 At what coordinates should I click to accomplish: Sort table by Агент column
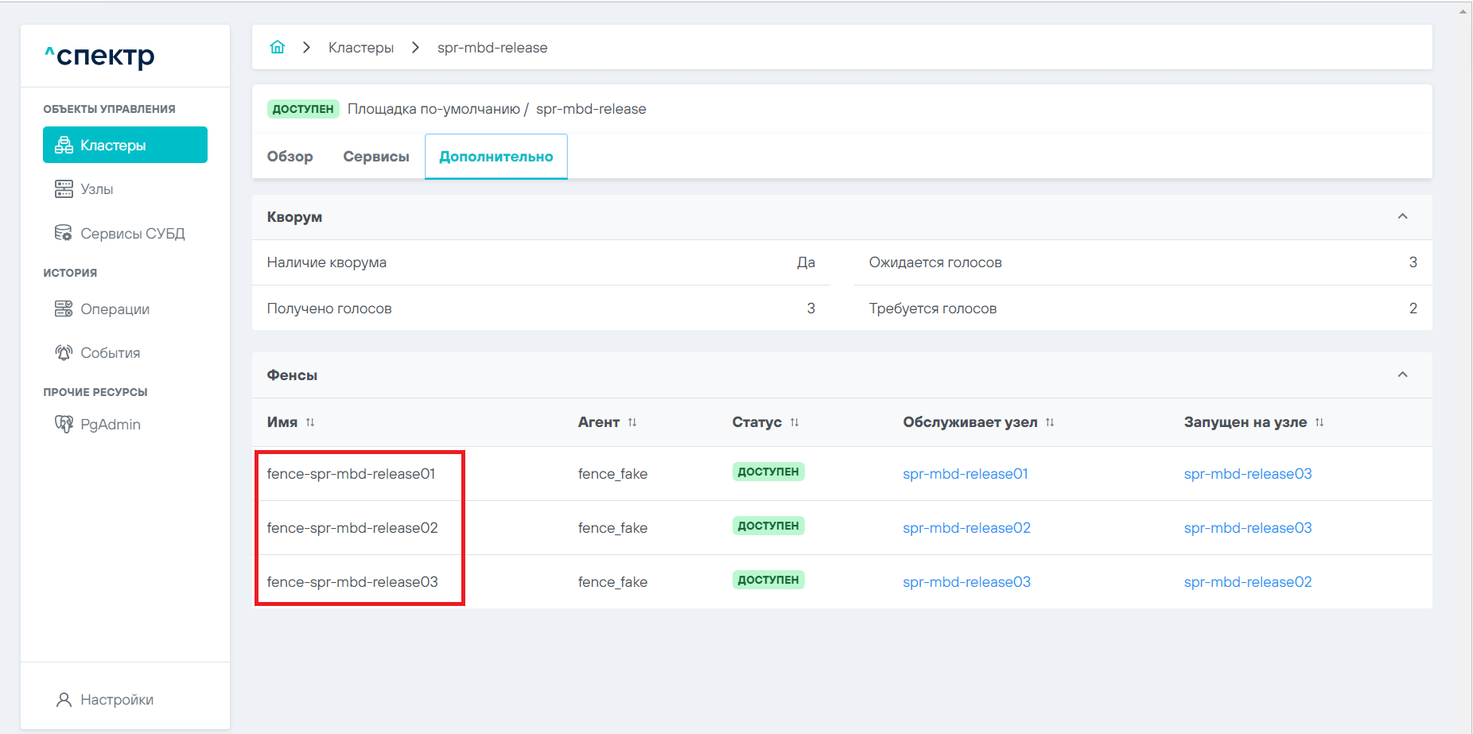632,422
